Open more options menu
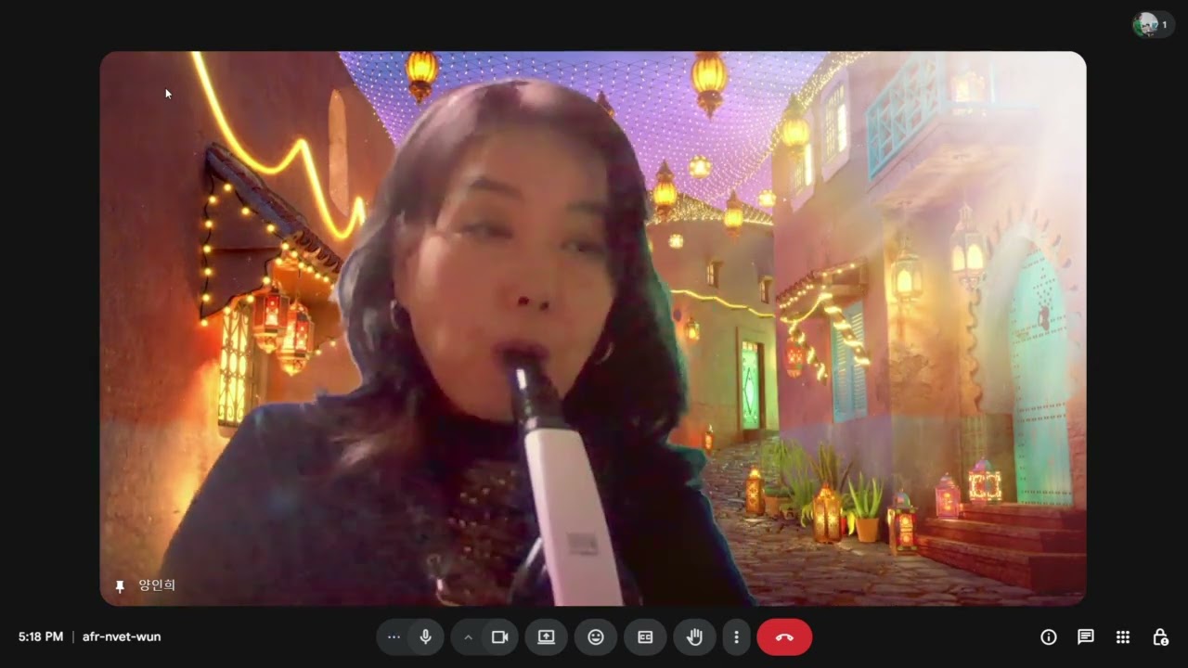The image size is (1188, 668). (x=736, y=637)
